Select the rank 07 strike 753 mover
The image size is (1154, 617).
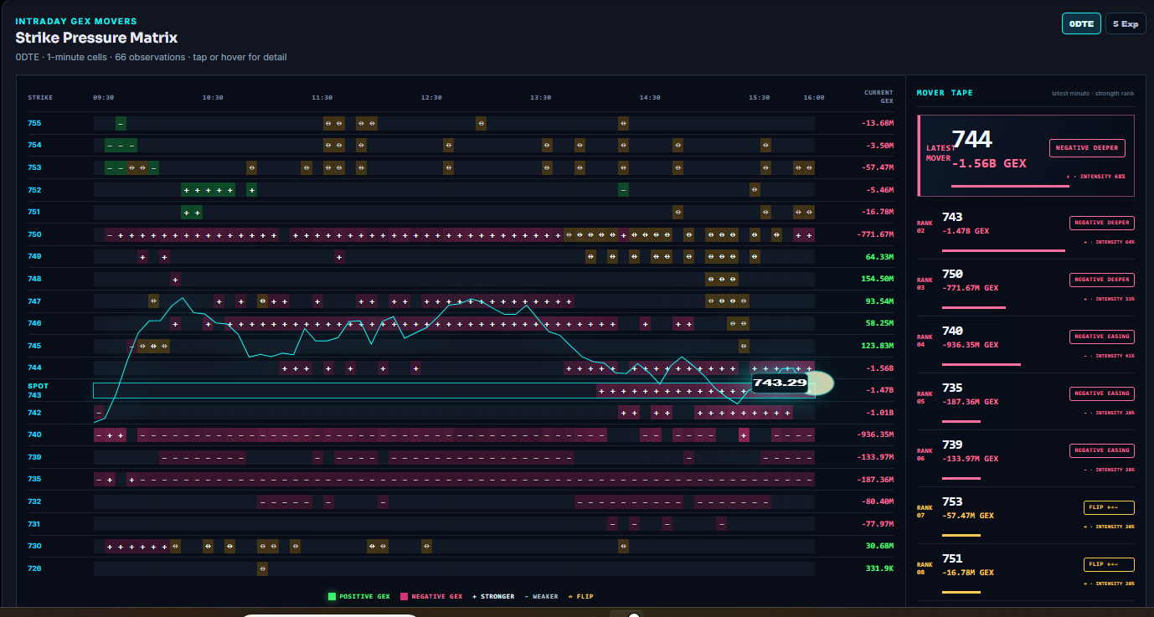pos(1027,516)
